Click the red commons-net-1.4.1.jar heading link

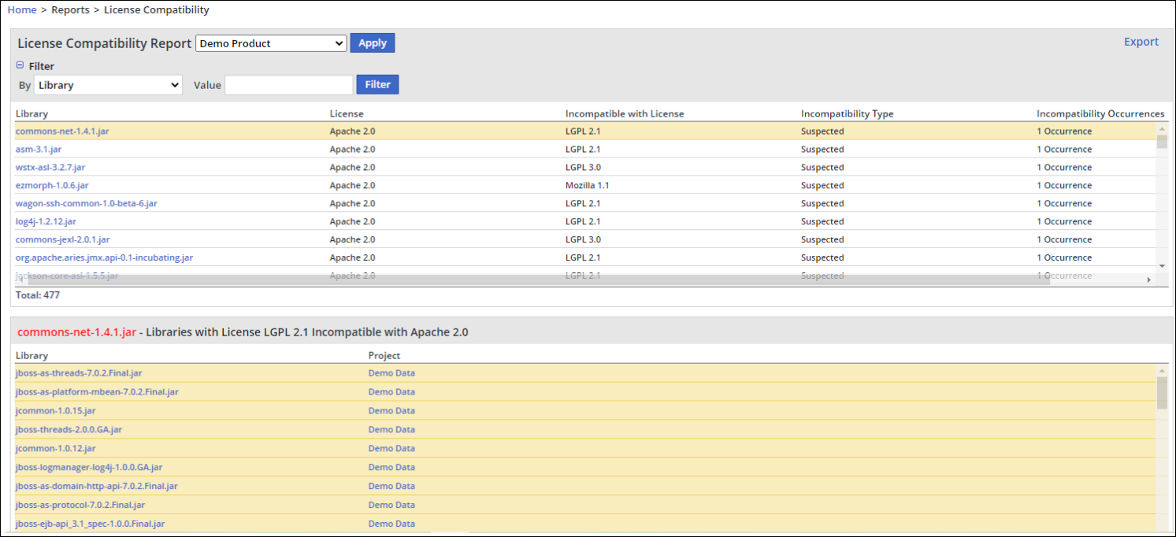coord(77,332)
